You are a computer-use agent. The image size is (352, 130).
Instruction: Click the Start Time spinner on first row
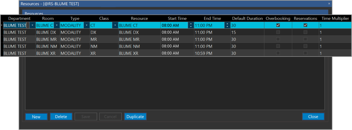click(x=191, y=25)
